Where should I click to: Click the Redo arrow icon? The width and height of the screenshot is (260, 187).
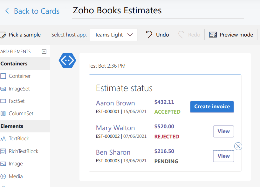181,35
